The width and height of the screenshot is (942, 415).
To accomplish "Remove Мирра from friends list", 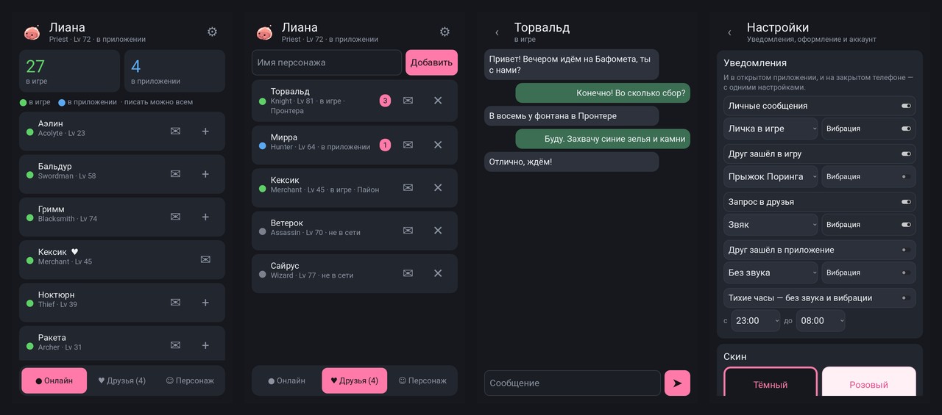I will (438, 145).
